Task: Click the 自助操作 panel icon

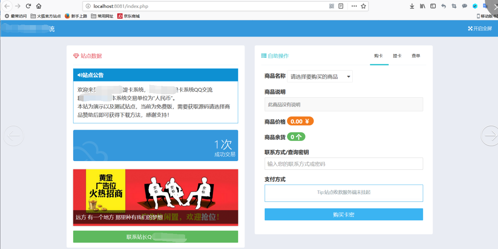Action: point(264,56)
